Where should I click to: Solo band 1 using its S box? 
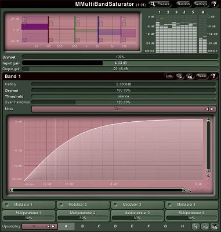24,24
